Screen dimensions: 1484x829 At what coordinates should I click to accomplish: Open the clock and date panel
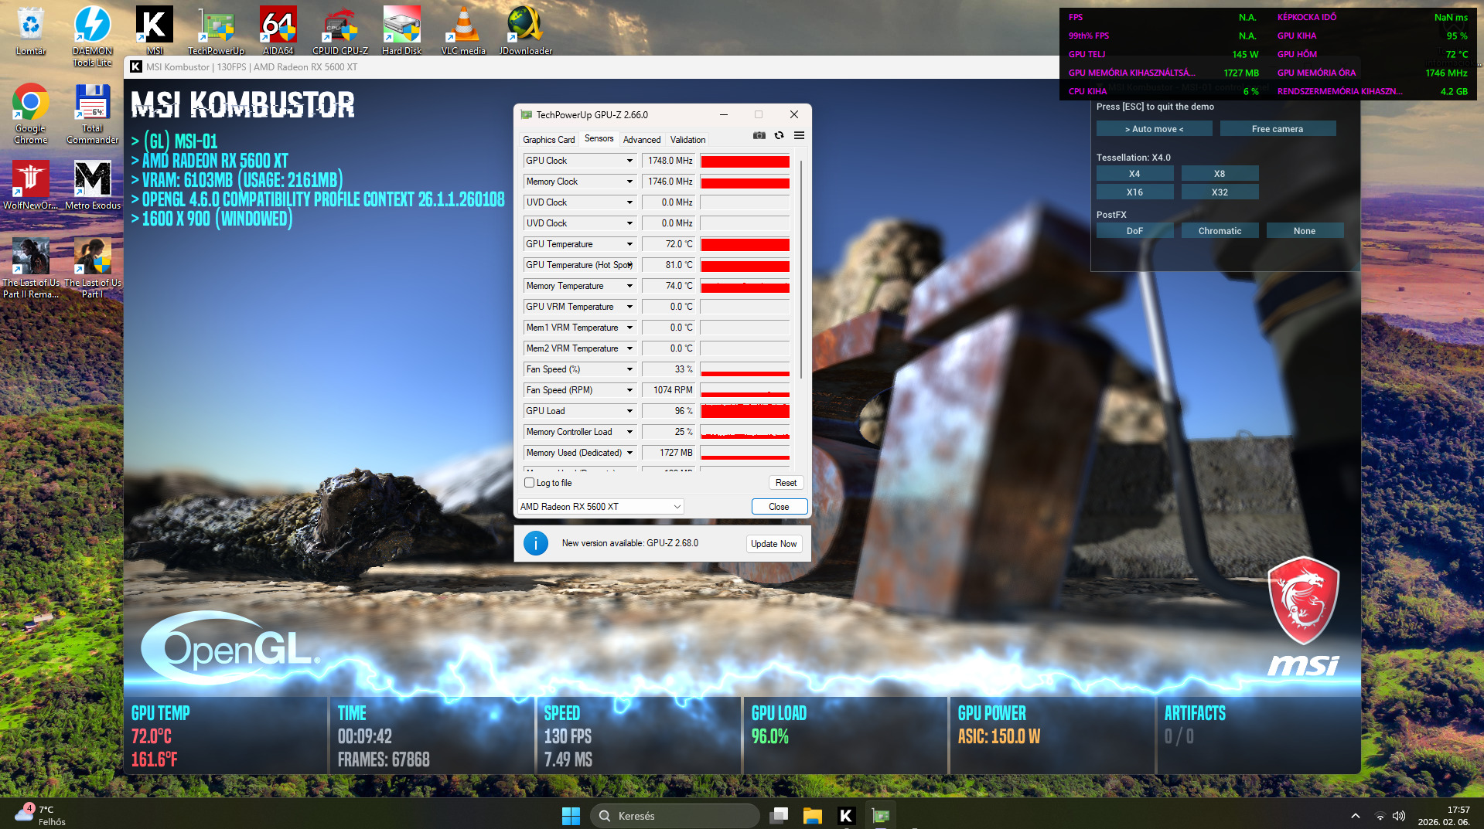pos(1444,816)
